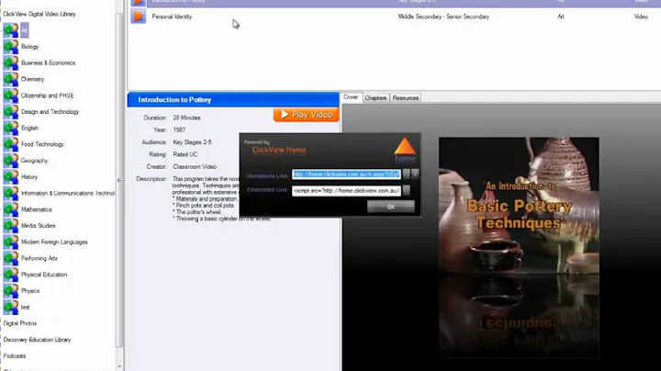Click inside the Standalone Link field
The width and height of the screenshot is (661, 371).
346,174
